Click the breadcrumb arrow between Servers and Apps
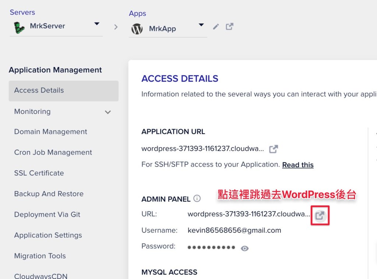The height and width of the screenshot is (279, 377). (116, 27)
